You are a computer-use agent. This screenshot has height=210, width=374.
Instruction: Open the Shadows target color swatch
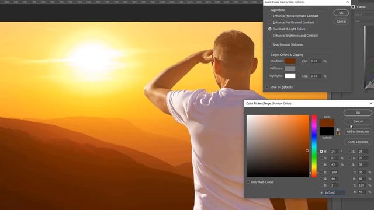290,61
